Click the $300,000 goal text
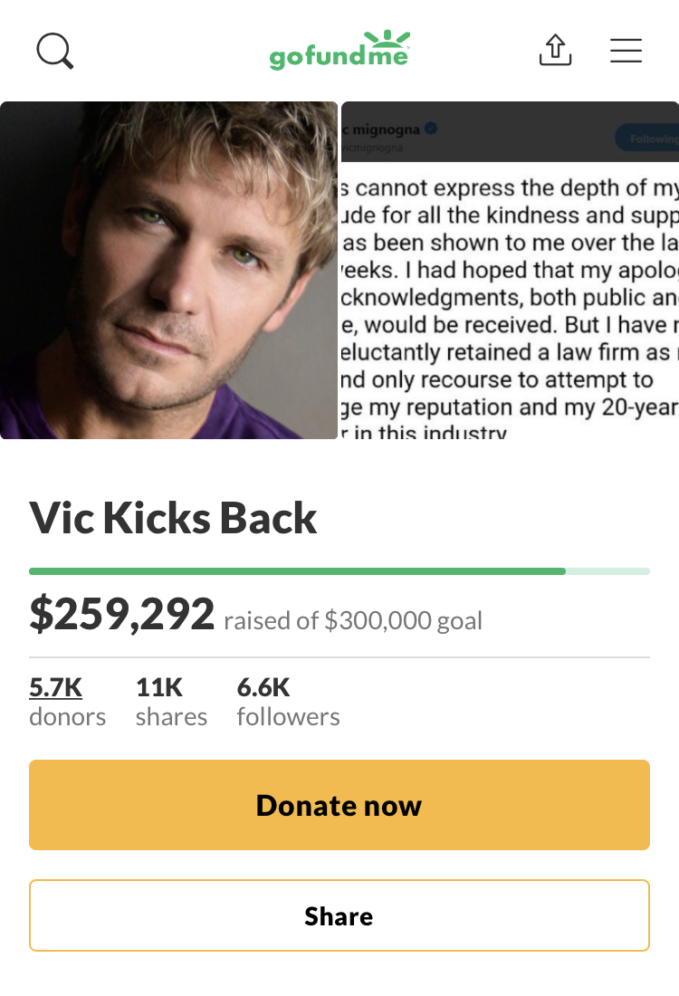Image resolution: width=679 pixels, height=996 pixels. tap(404, 620)
